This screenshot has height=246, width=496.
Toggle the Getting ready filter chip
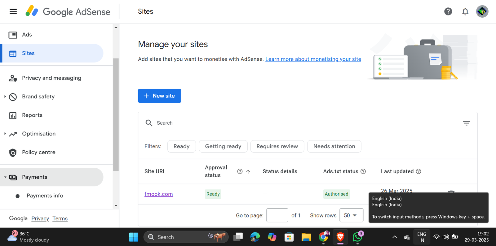pos(223,146)
